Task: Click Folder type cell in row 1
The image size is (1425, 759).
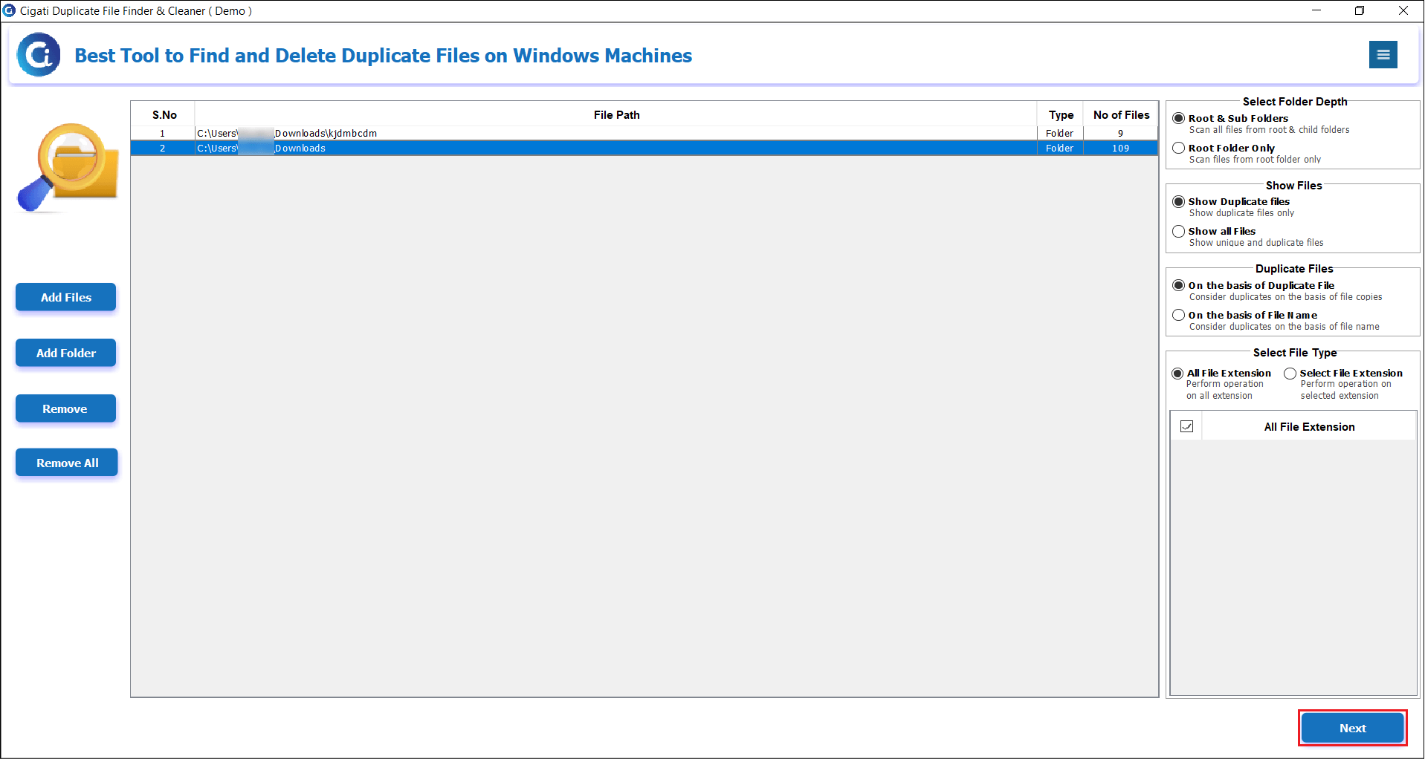Action: [x=1060, y=133]
